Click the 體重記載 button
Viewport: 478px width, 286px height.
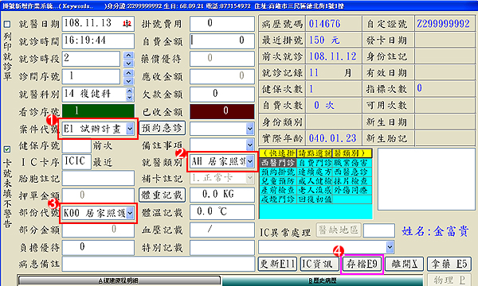click(x=162, y=195)
